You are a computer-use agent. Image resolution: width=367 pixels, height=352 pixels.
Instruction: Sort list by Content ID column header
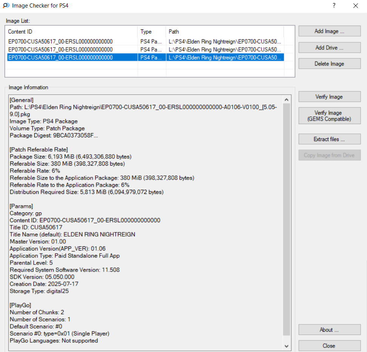[72, 32]
